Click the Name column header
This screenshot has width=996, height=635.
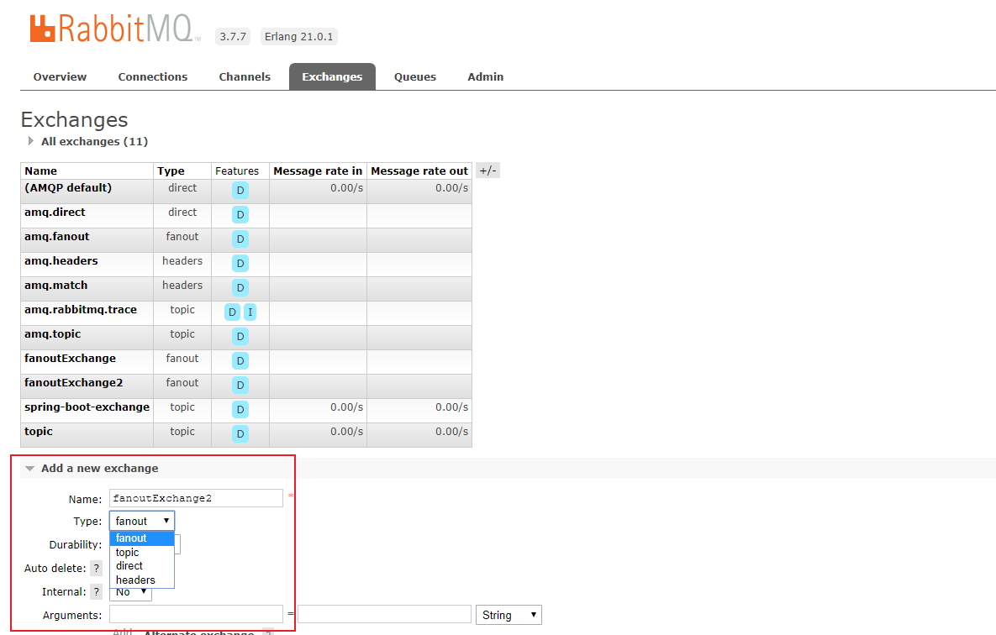point(40,171)
